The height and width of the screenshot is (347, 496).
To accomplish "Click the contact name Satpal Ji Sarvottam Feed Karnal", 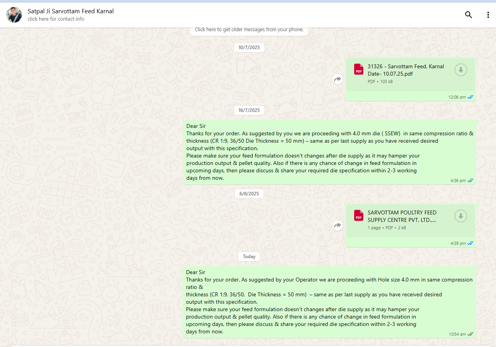I will (71, 11).
